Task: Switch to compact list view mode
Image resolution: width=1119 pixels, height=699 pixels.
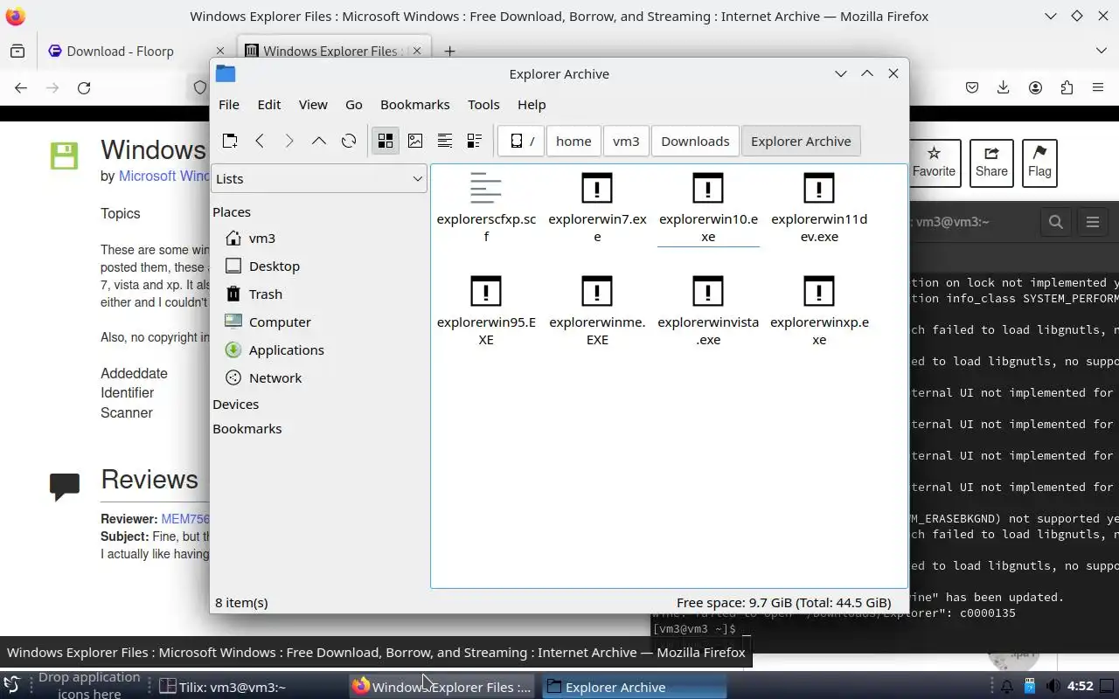Action: point(445,141)
